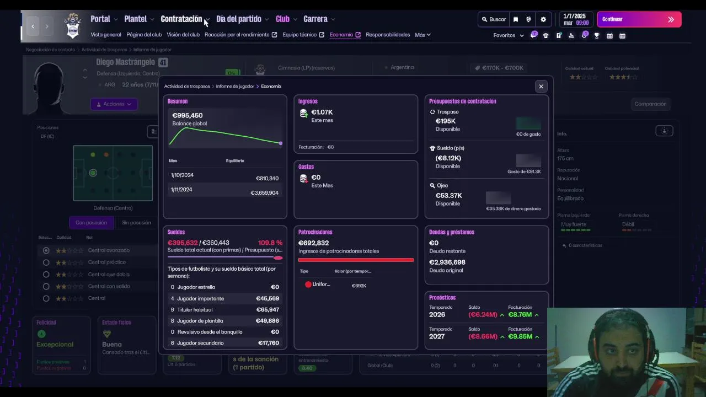Open messages icon with 7 badge

[533, 35]
